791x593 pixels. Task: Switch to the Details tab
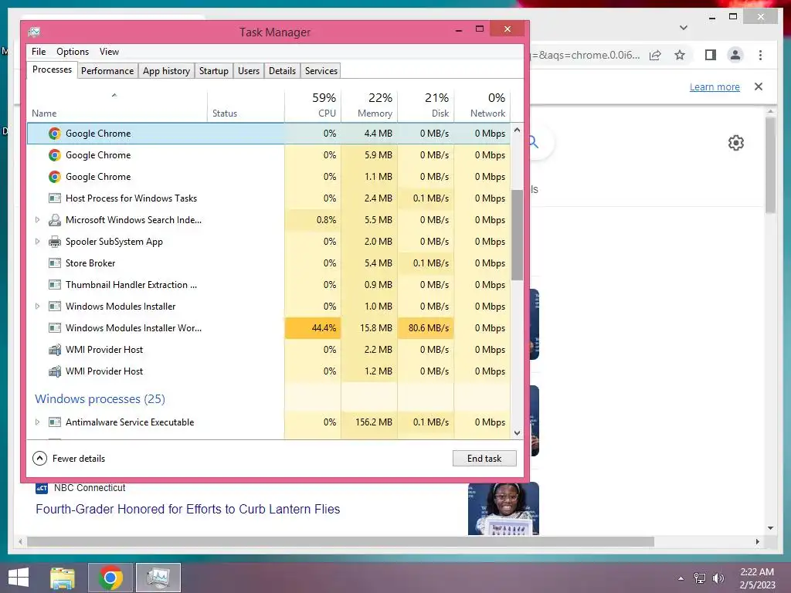(282, 70)
